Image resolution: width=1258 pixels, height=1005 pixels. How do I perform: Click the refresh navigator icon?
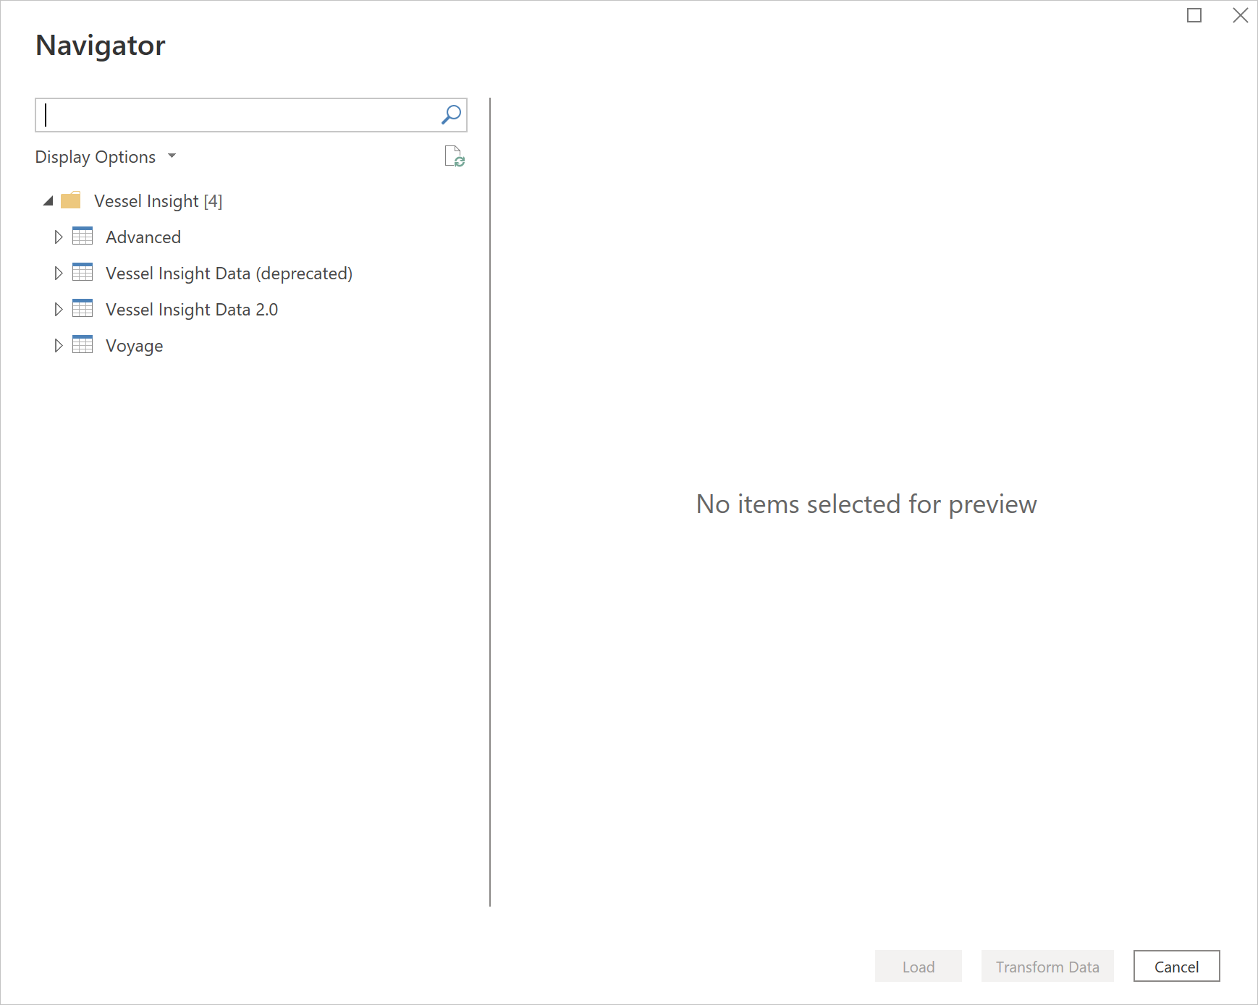click(455, 156)
